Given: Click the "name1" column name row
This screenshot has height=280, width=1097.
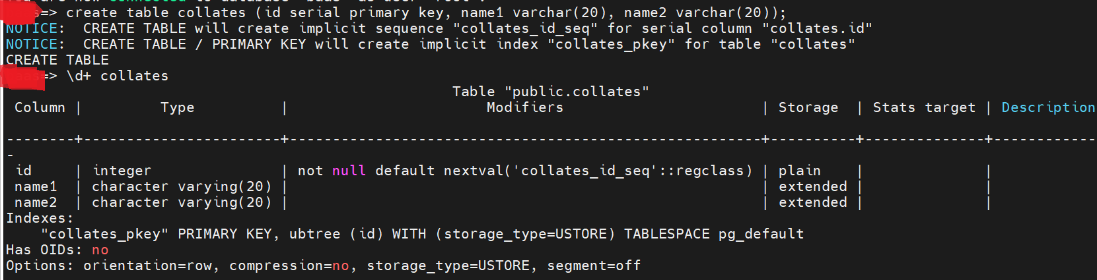Looking at the screenshot, I should (x=36, y=186).
